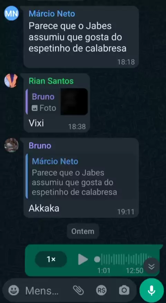
Task: Tap the Bruno sender name above Akkaka
Action: (40, 146)
